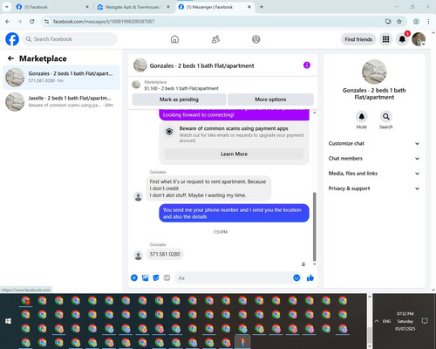Screen dimensions: 436x349
Task: Click the browser address bar URL
Action: [x=104, y=22]
